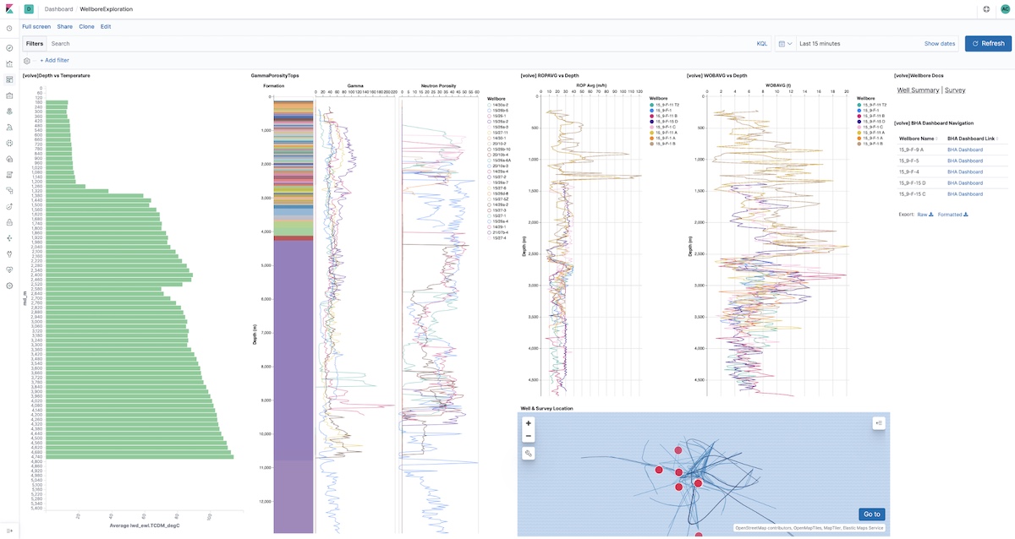Open the Dashboard app icon in sidebar
This screenshot has width=1015, height=539.
(9, 79)
